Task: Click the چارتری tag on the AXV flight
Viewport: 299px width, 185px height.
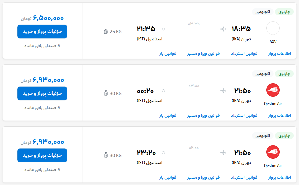Action: point(284,12)
